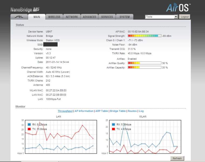Image resolution: width=205 pixels, height=162 pixels.
Task: Open the NETWORK tab
Action: tap(72, 17)
